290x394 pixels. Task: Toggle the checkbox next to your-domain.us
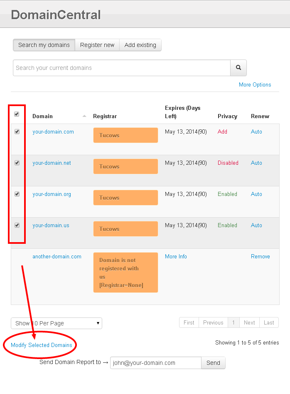point(17,225)
